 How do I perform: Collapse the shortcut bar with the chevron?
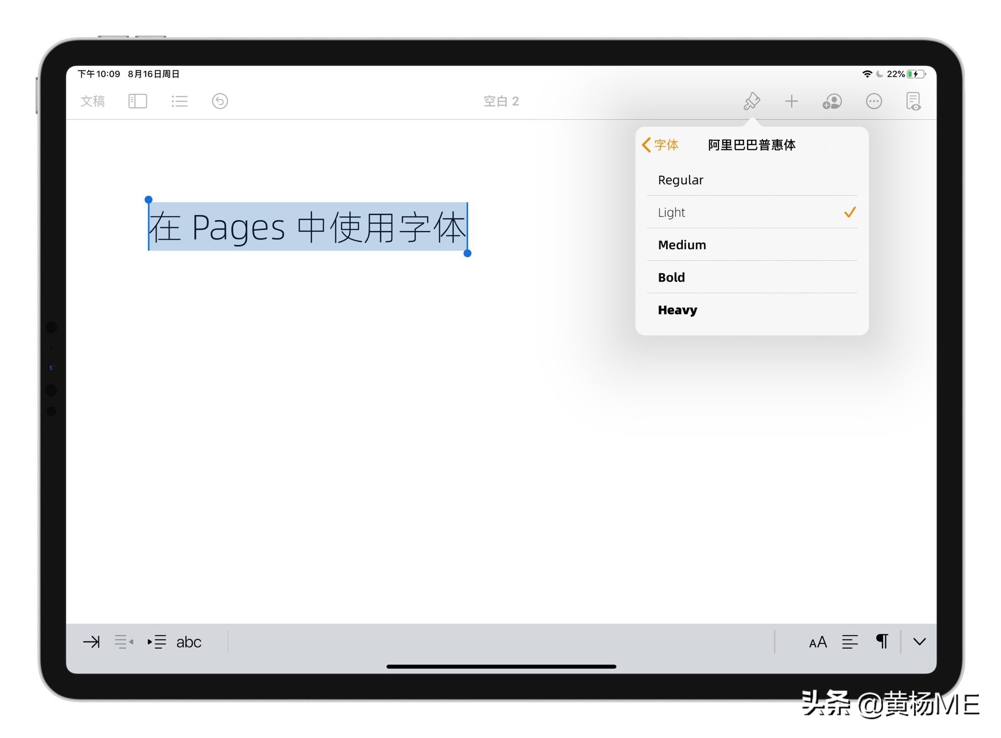tap(919, 642)
